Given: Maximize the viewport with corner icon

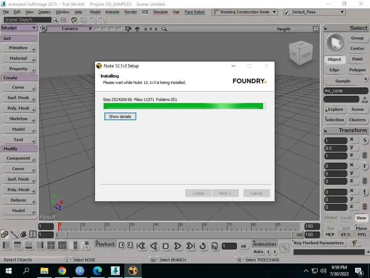Looking at the screenshot, I should [x=315, y=29].
